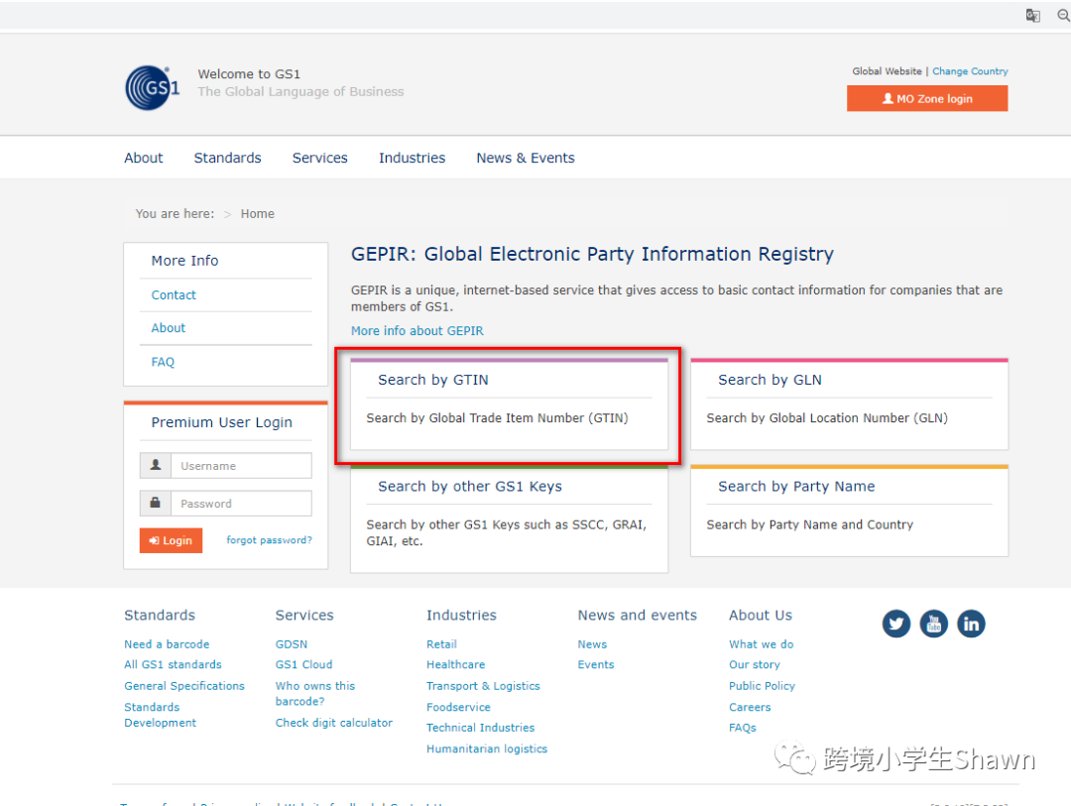Focus the Username input field
1071x806 pixels.
pos(240,466)
